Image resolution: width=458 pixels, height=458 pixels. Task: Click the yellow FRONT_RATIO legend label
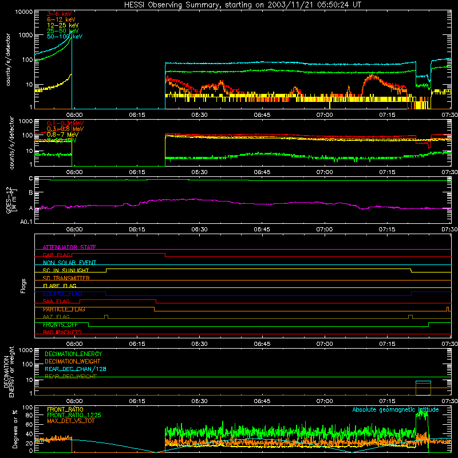coord(65,409)
